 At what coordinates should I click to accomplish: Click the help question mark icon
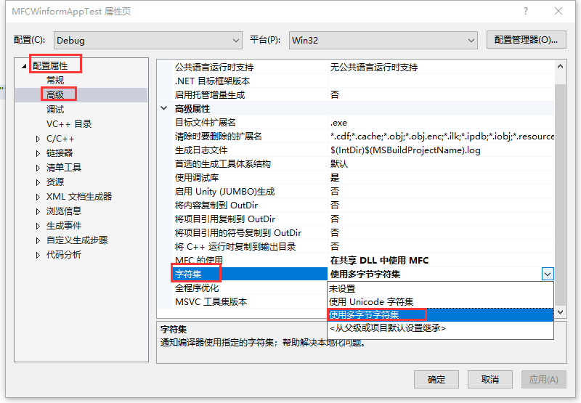click(x=525, y=11)
